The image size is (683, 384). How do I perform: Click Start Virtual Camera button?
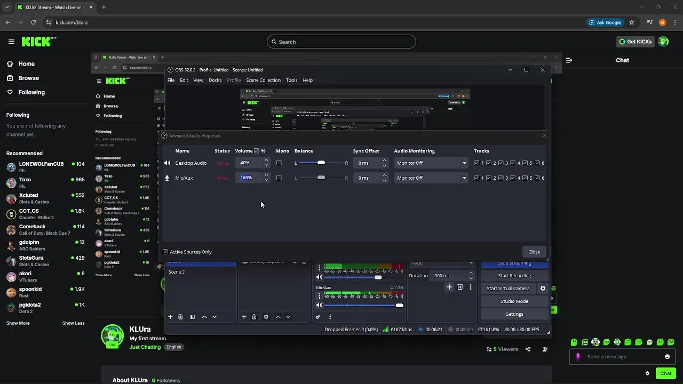click(508, 289)
